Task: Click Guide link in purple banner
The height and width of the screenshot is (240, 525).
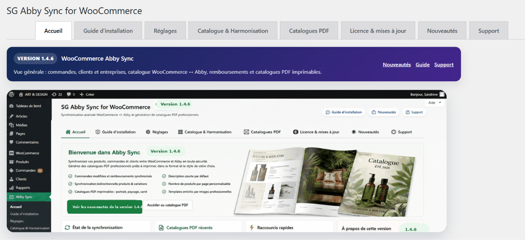Action: click(x=423, y=65)
